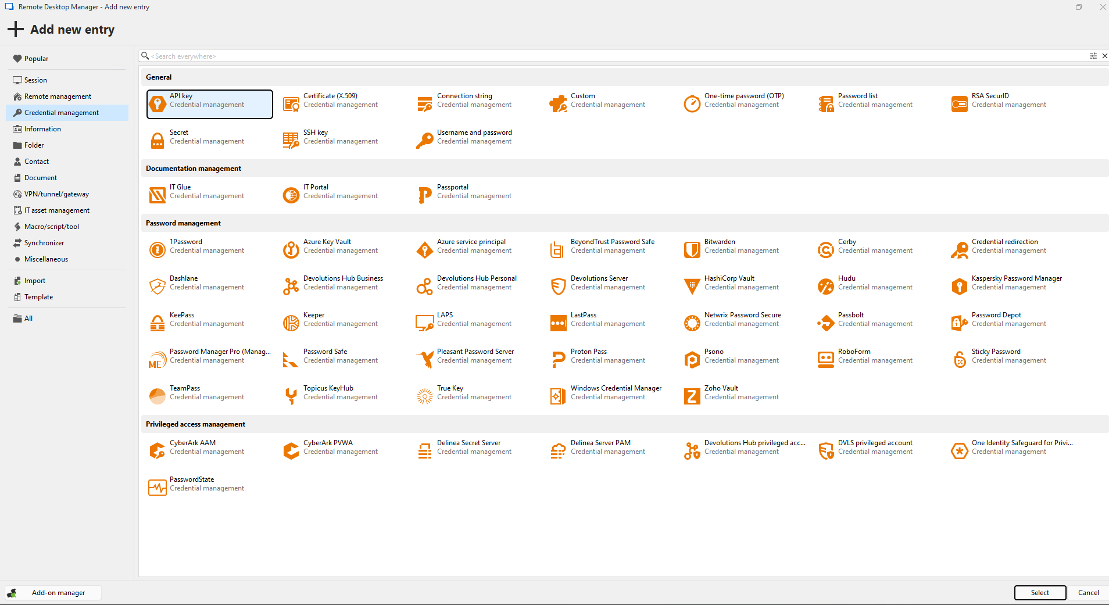Screen dimensions: 1109x605
Task: Click the Azure service principal label
Action: click(471, 242)
